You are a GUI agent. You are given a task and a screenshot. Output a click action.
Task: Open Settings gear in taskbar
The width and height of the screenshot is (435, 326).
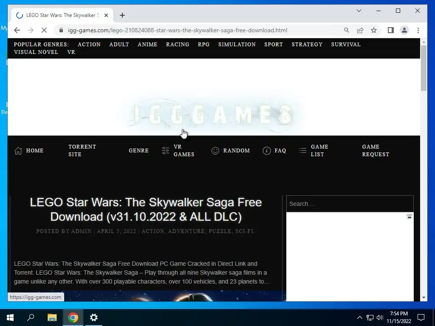(94, 318)
